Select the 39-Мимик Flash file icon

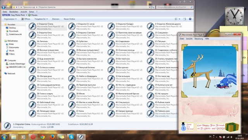tap(72, 96)
